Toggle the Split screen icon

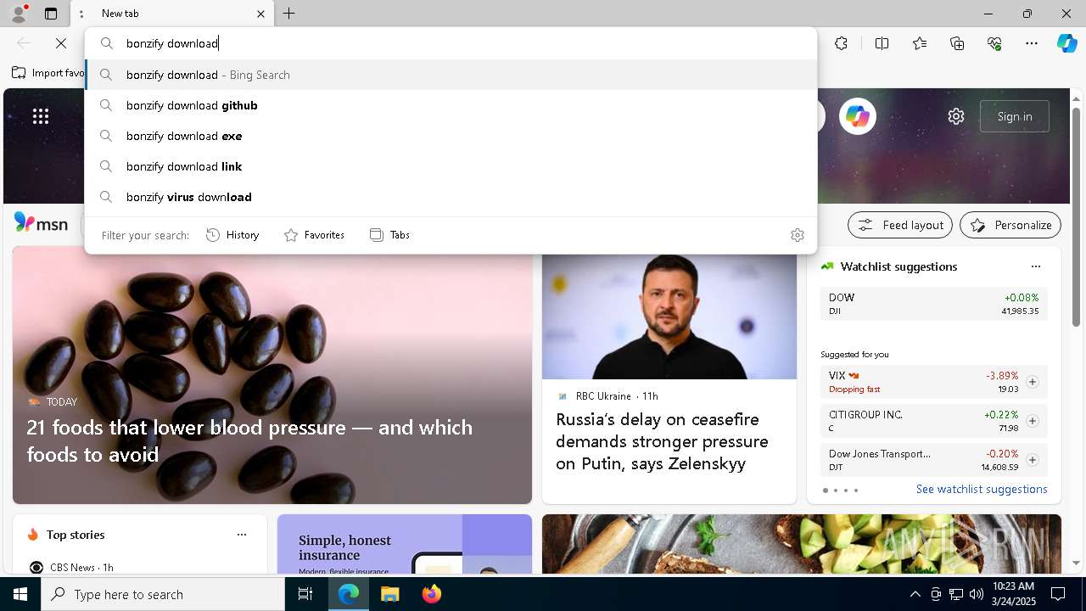pos(882,43)
